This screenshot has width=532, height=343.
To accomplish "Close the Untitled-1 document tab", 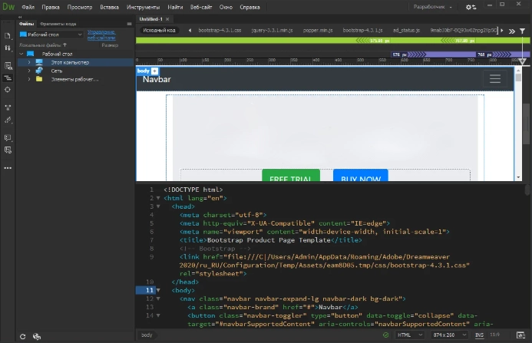I will click(x=167, y=19).
